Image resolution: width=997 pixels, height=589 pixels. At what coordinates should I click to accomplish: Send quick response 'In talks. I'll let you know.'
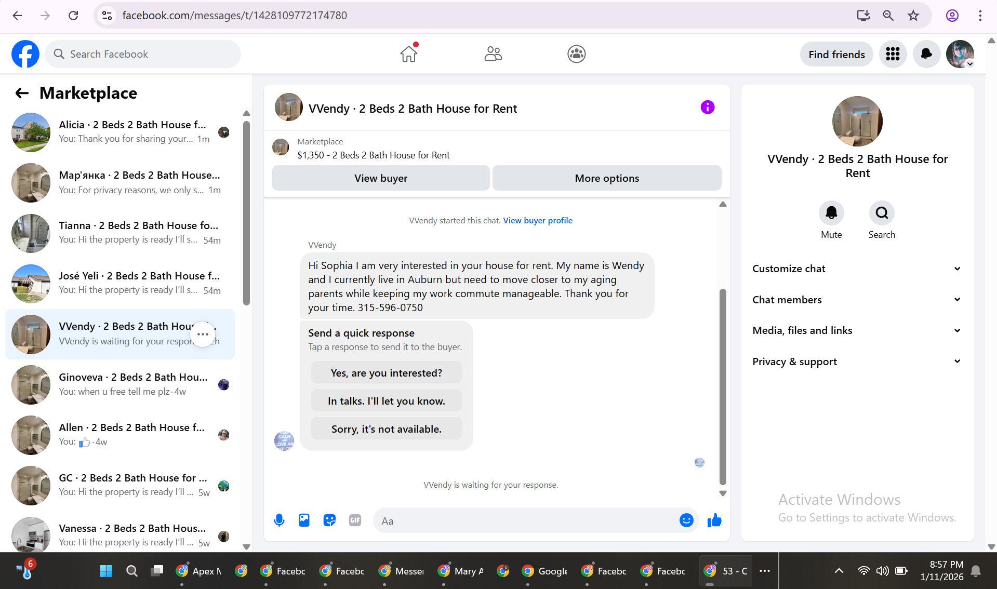(387, 401)
